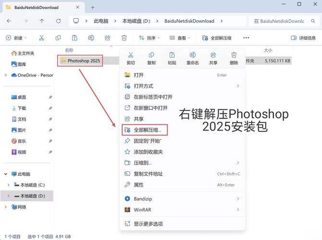Choose 复制 in the context menu

click(151, 59)
